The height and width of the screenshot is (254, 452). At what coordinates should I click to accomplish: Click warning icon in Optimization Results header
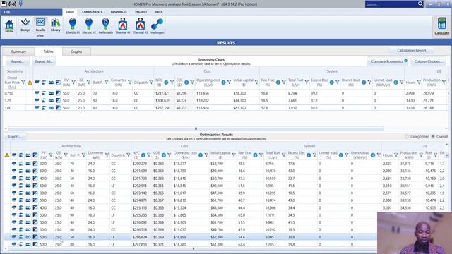pos(7,155)
